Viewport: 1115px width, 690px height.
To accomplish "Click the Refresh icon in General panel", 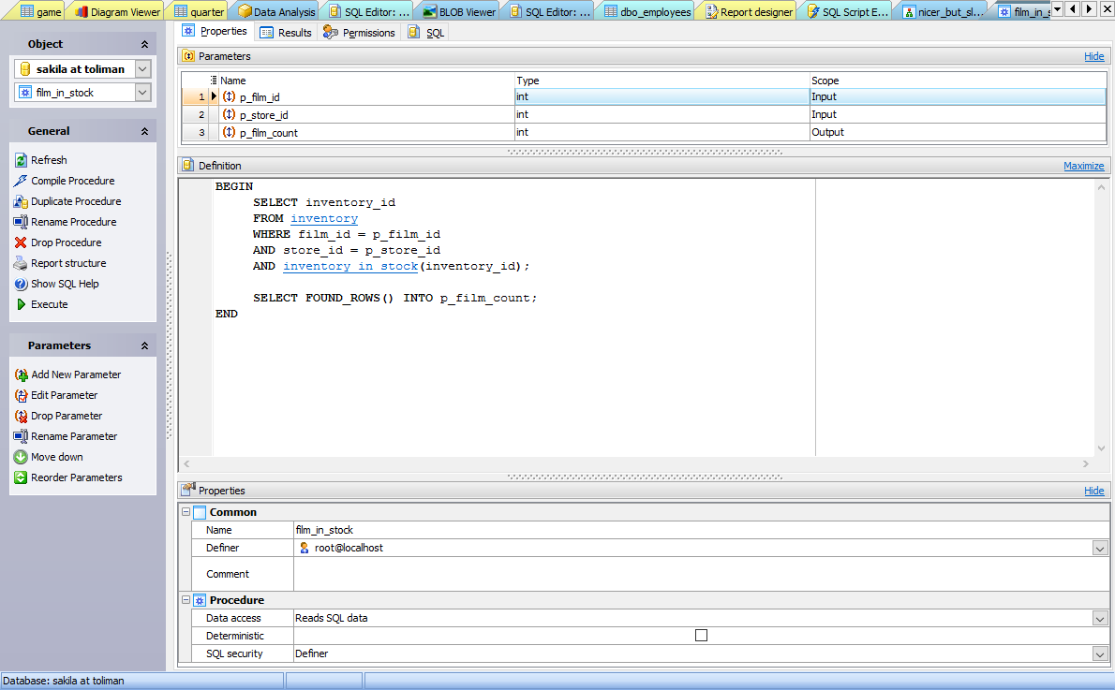I will (x=21, y=160).
